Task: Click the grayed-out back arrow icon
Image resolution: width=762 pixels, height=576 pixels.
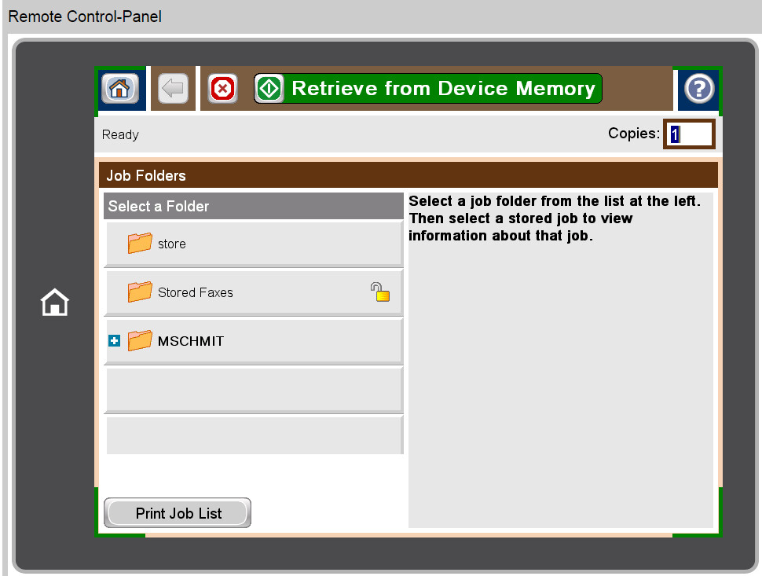Action: pos(172,88)
